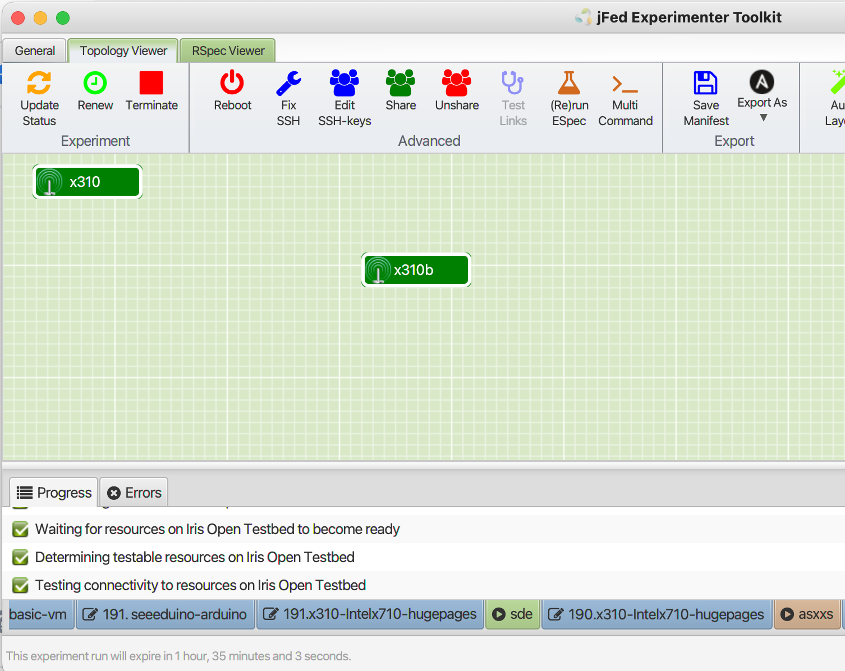Terminate the experiment via red square
The height and width of the screenshot is (671, 845).
click(151, 83)
